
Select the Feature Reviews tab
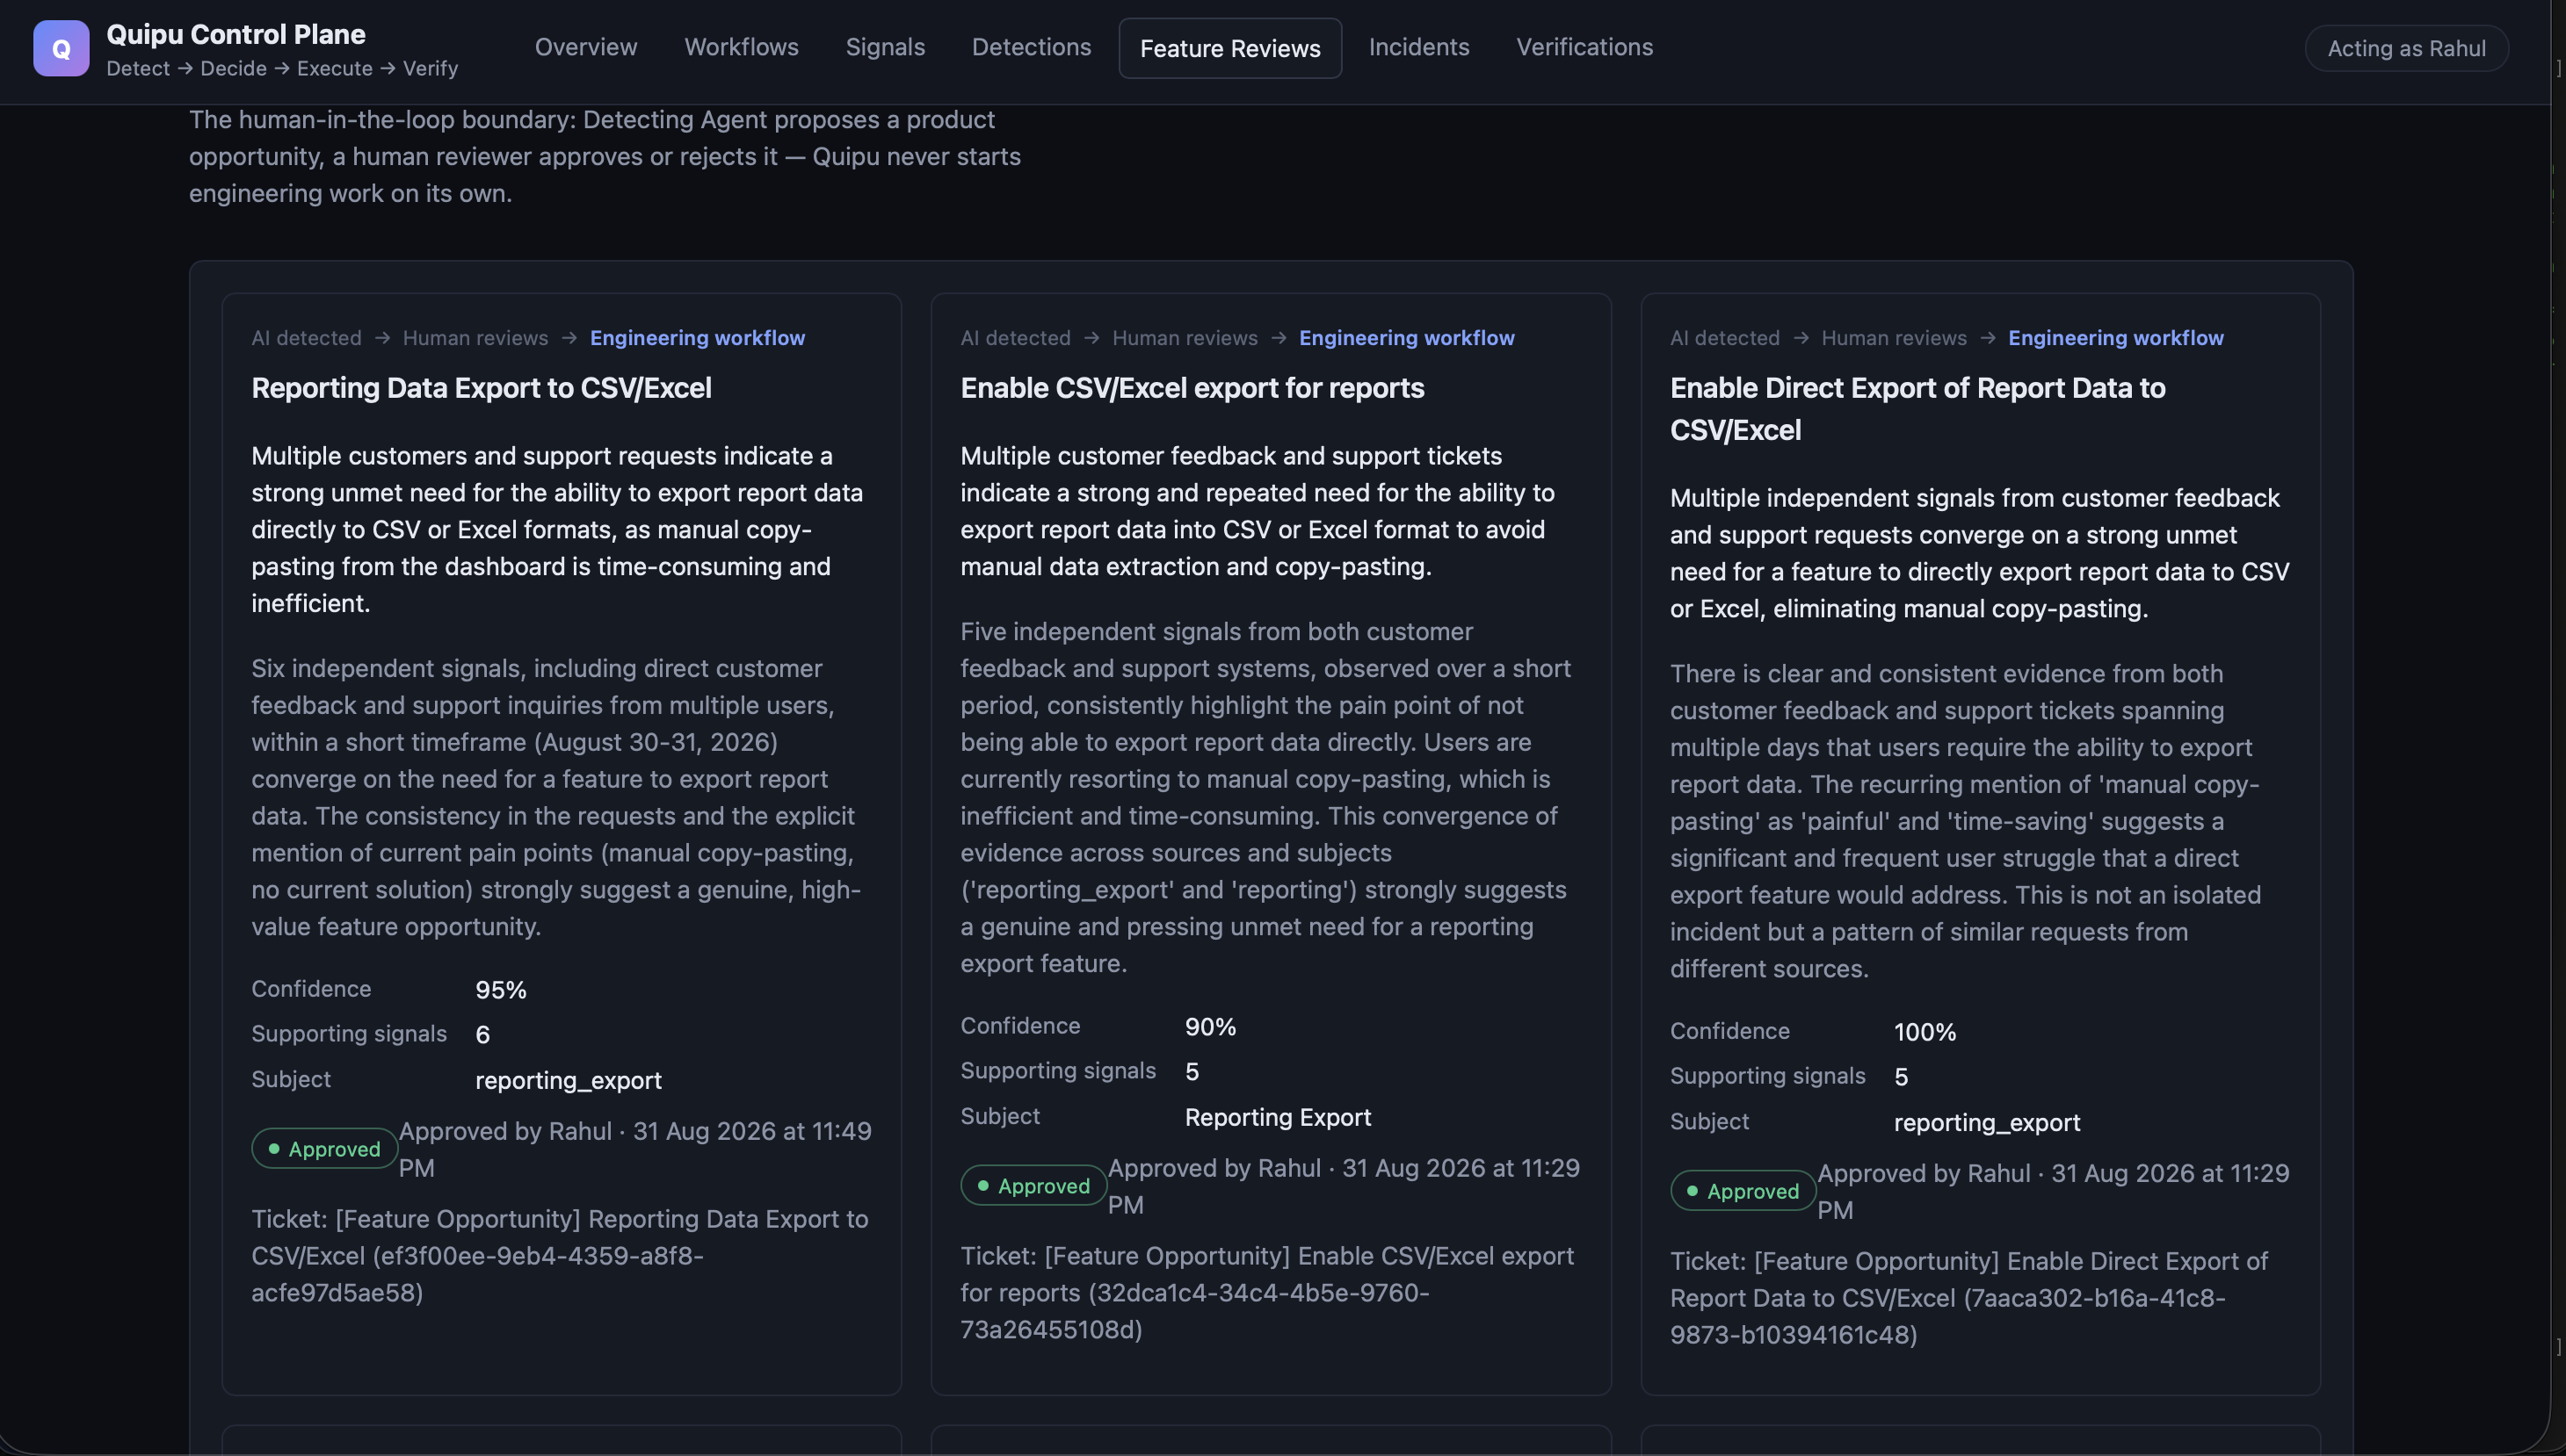(x=1229, y=48)
